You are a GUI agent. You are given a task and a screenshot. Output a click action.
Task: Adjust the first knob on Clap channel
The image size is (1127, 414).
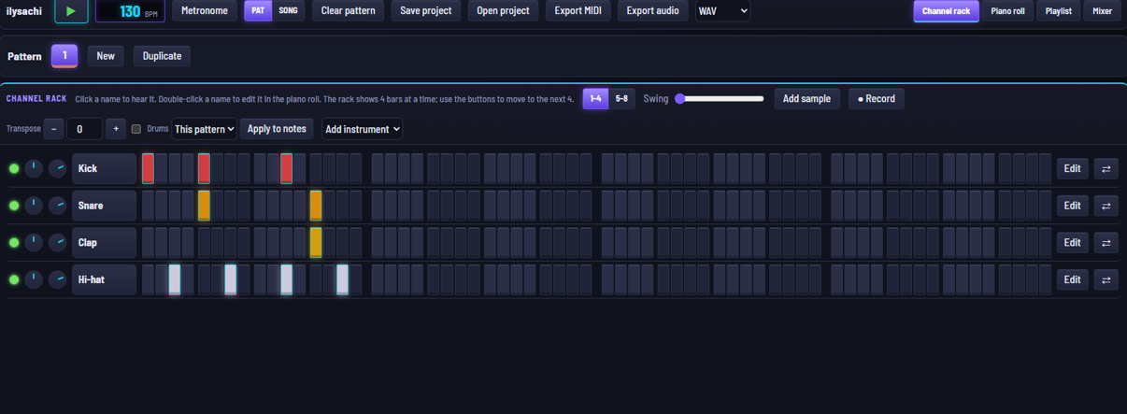(34, 242)
